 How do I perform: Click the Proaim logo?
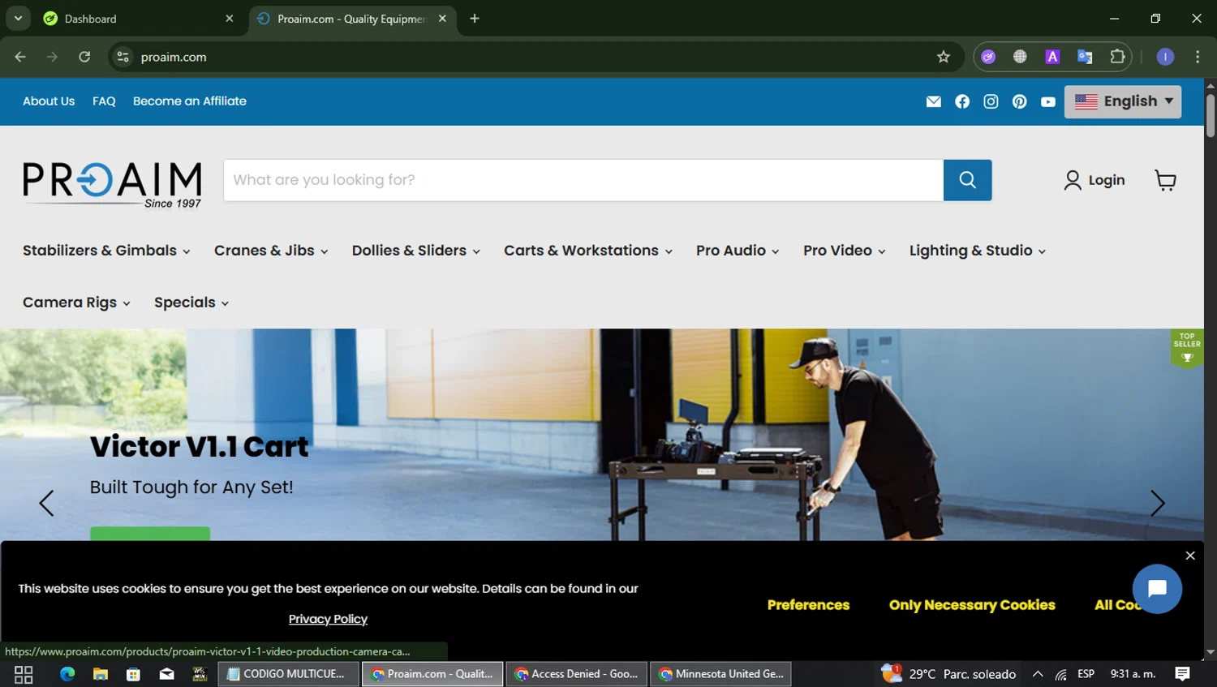click(x=112, y=184)
